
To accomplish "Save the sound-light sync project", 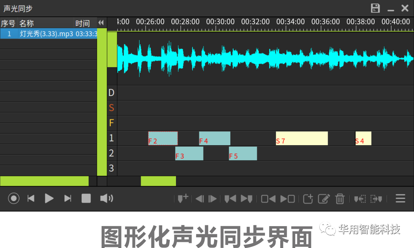I will [x=375, y=8].
